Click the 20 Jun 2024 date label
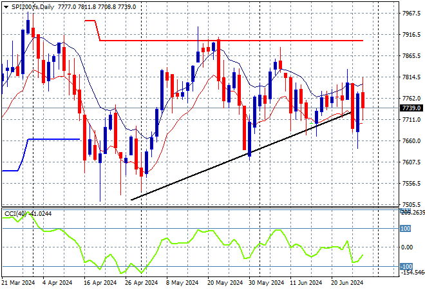 (x=347, y=283)
